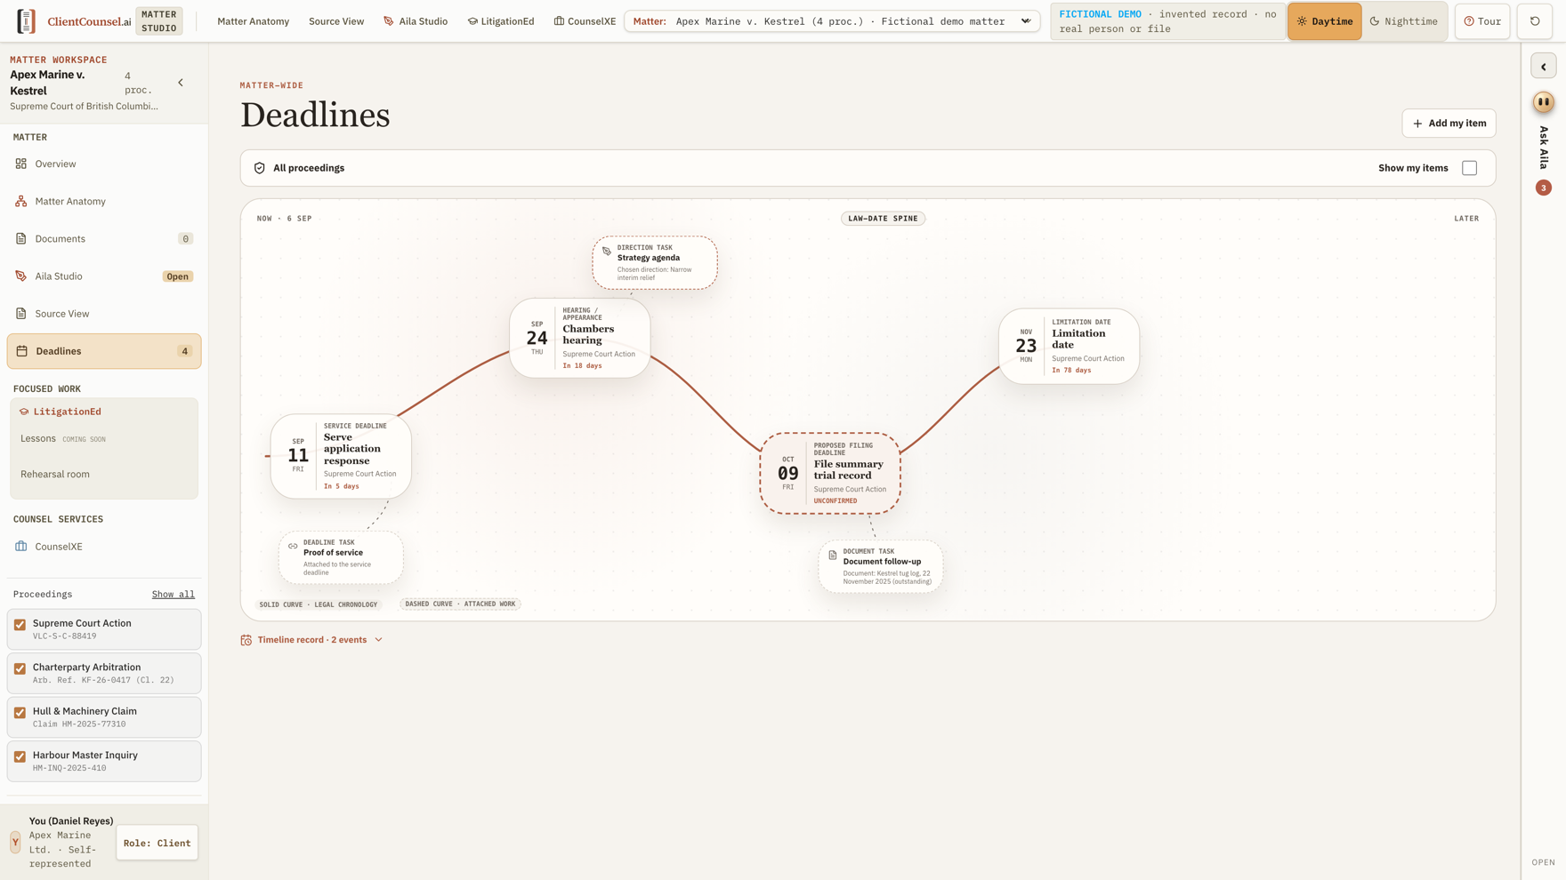
Task: Uncheck Hull & Machinery Claim proceeding
Action: click(20, 713)
